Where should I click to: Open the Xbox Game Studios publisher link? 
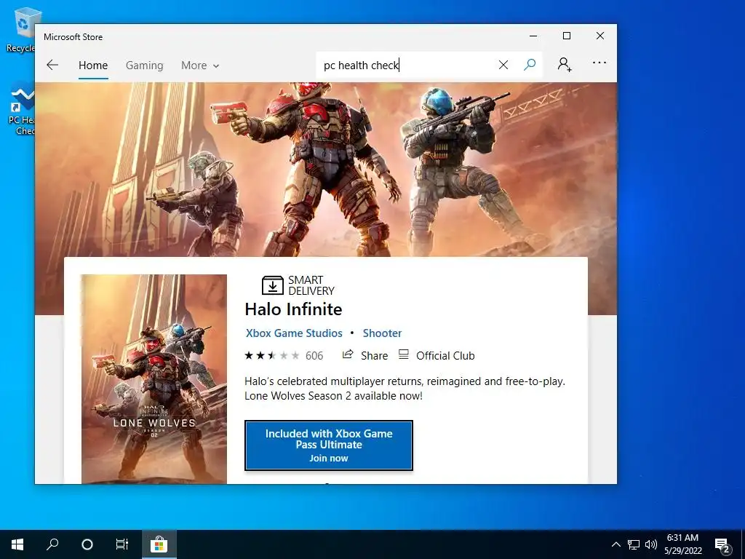tap(294, 333)
